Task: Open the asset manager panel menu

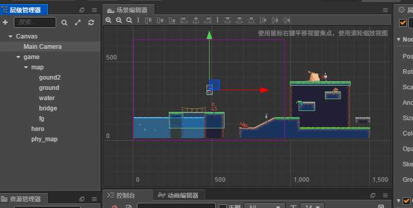Action: (94, 199)
